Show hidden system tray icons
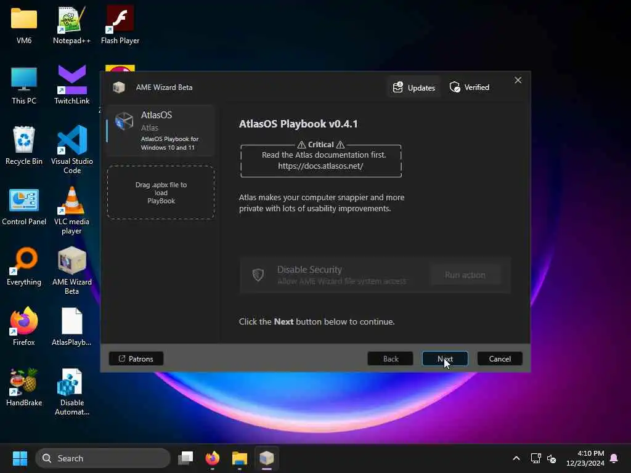 [x=516, y=458]
